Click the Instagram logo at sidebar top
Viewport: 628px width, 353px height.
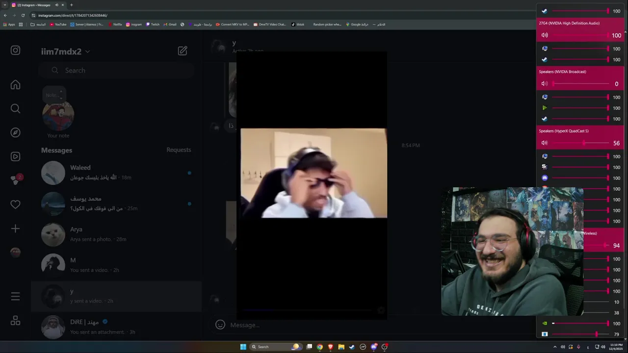15,50
